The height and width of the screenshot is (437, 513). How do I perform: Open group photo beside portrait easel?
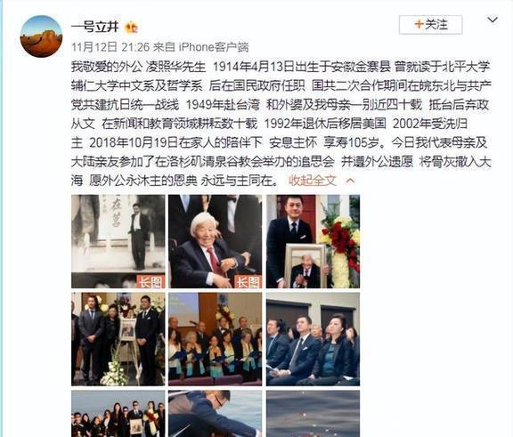pos(118,339)
